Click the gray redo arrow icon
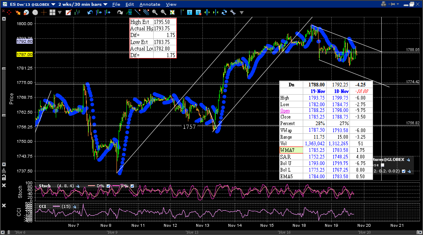Viewport: 423px width, 235px height. pos(120,12)
